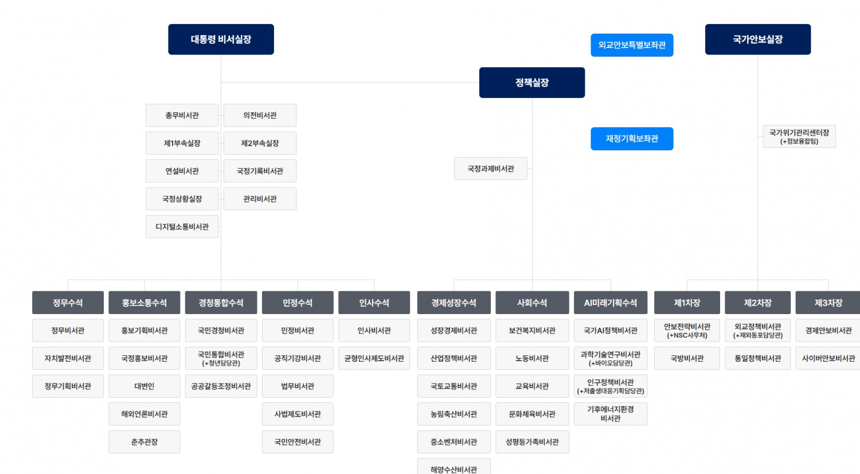Screen dimensions: 860x474
Task: Select the 춘추관장 box
Action: coord(144,441)
